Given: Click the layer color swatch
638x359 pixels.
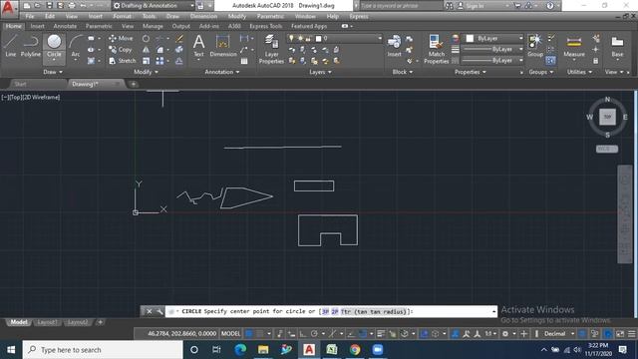Looking at the screenshot, I should coord(319,38).
